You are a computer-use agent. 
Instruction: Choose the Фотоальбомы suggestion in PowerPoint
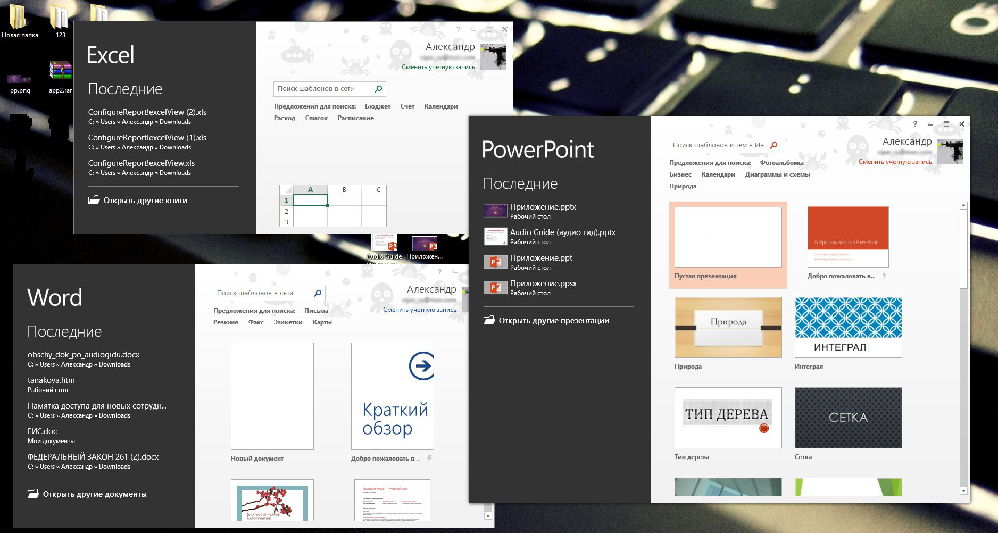point(781,163)
